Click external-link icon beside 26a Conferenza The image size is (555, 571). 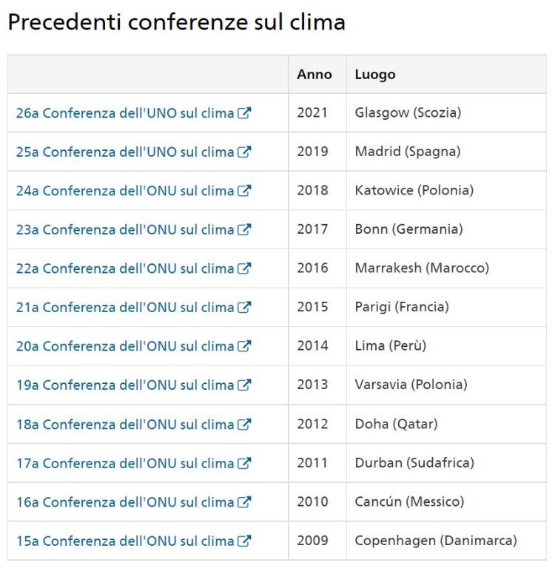(244, 113)
